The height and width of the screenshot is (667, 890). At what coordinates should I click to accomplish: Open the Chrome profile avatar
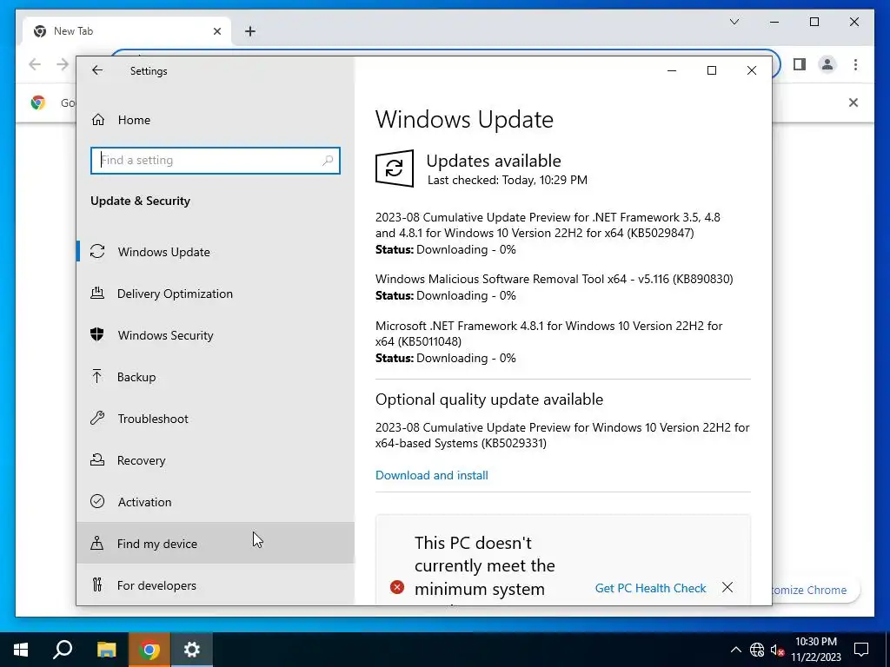tap(827, 64)
